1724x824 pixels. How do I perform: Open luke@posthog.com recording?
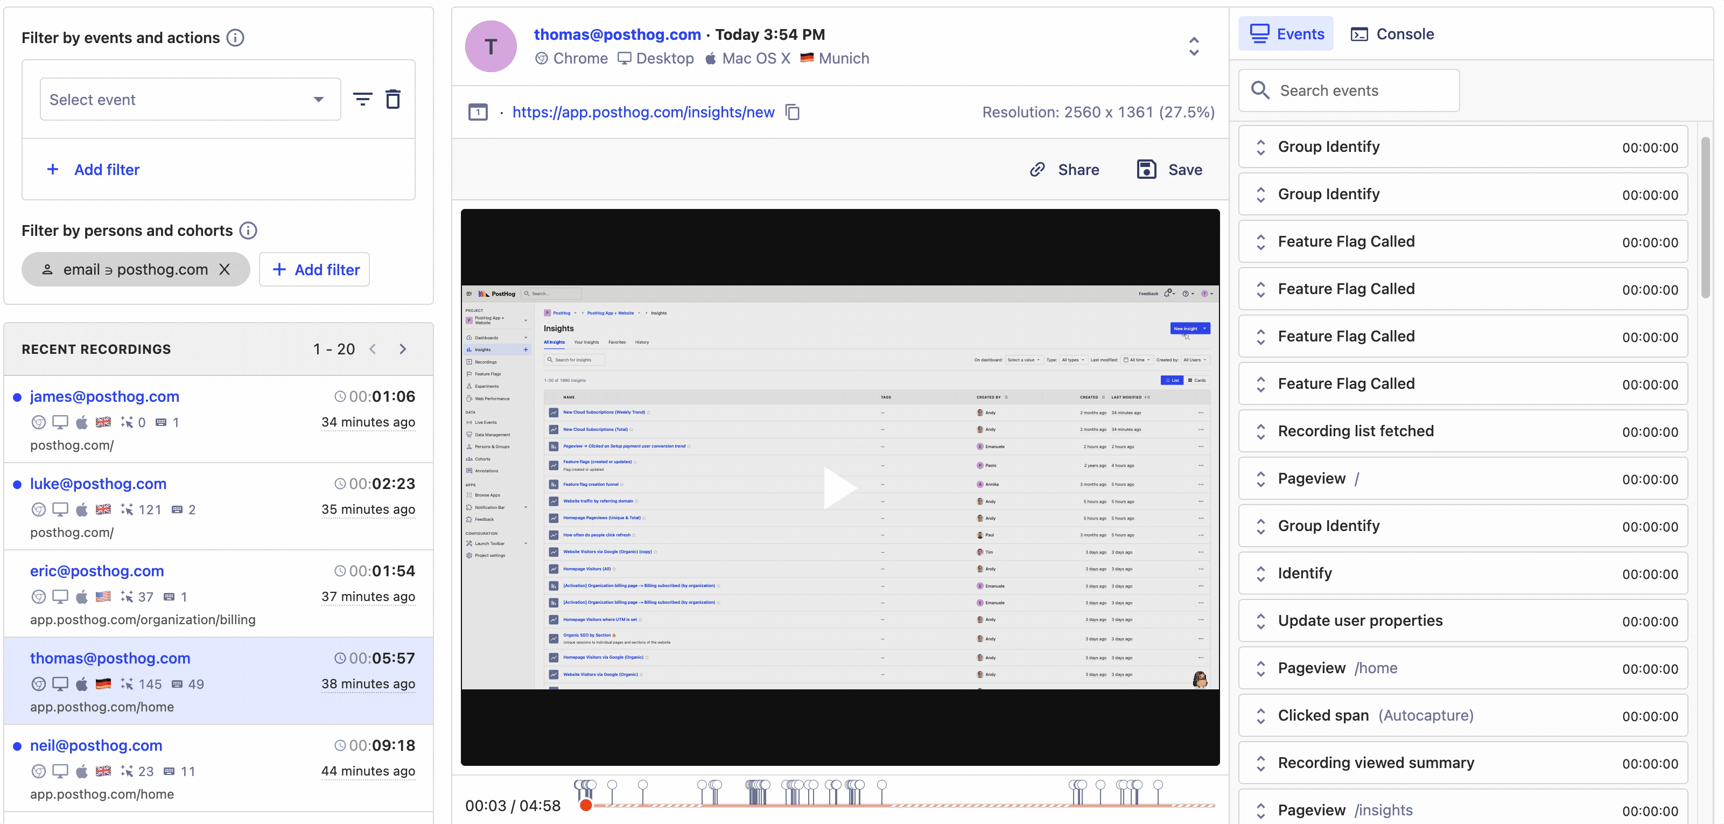218,507
